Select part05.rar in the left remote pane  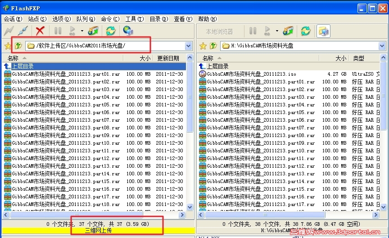point(95,105)
